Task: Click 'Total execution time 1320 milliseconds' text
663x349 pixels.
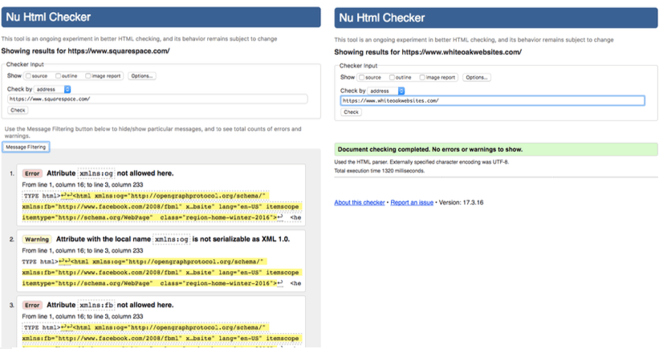Action: [x=380, y=171]
